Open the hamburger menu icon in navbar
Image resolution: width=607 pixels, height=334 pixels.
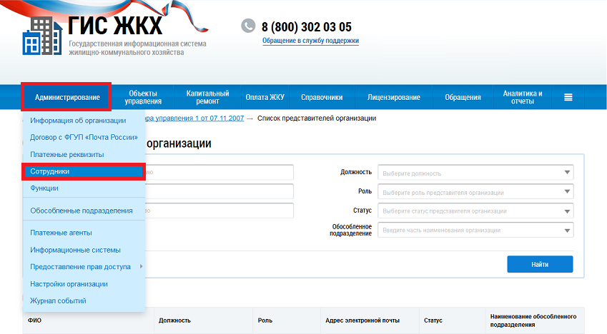click(x=568, y=97)
